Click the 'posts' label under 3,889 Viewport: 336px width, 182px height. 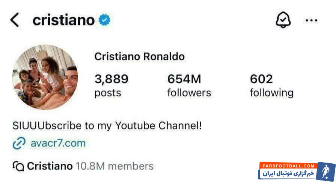(107, 92)
